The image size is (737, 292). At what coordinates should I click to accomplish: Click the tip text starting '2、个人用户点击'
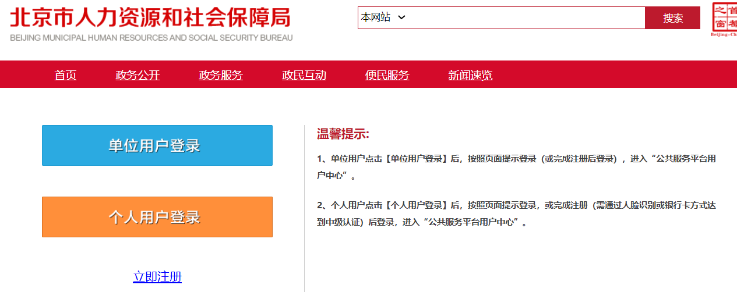(517, 213)
